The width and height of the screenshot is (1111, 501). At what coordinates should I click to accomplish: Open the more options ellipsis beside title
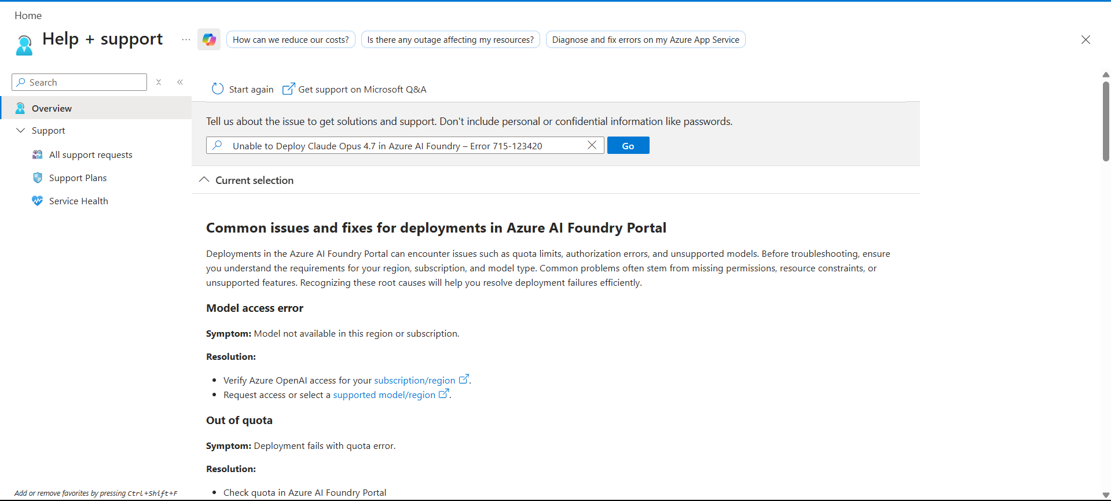[186, 39]
